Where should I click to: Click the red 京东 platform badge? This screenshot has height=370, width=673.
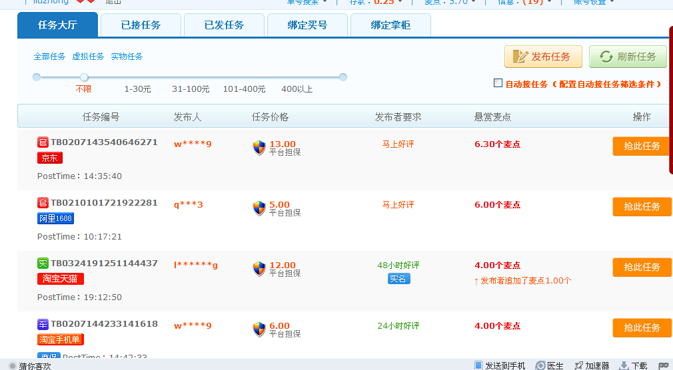[50, 158]
